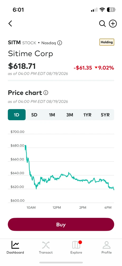Viewport: 122px width, 266px height.
Task: Open the Nasdaq info icon
Action: (x=60, y=43)
